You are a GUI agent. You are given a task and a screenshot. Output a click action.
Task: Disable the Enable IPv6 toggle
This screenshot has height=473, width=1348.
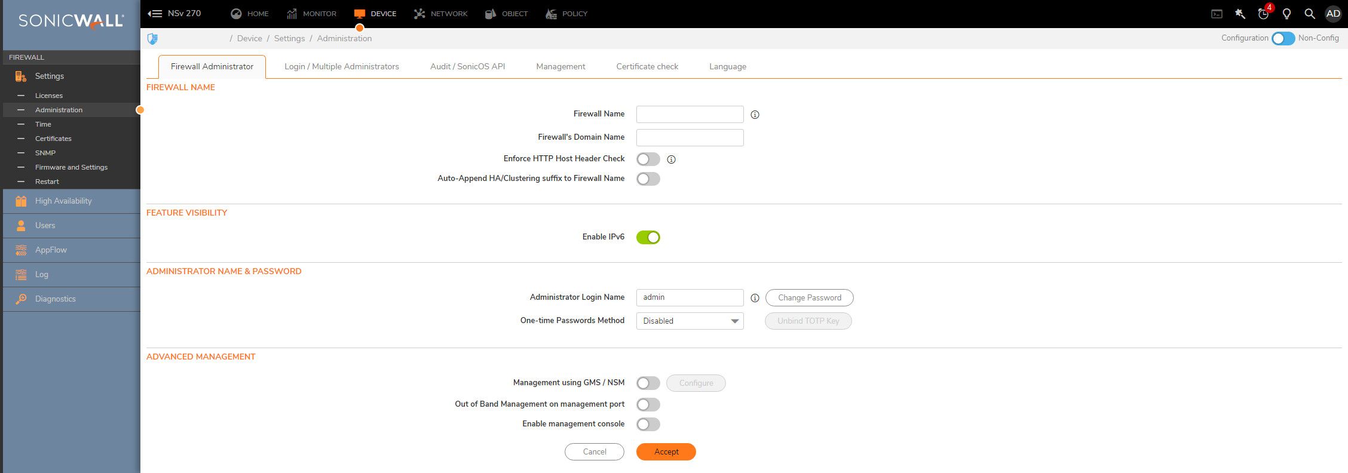pyautogui.click(x=648, y=238)
